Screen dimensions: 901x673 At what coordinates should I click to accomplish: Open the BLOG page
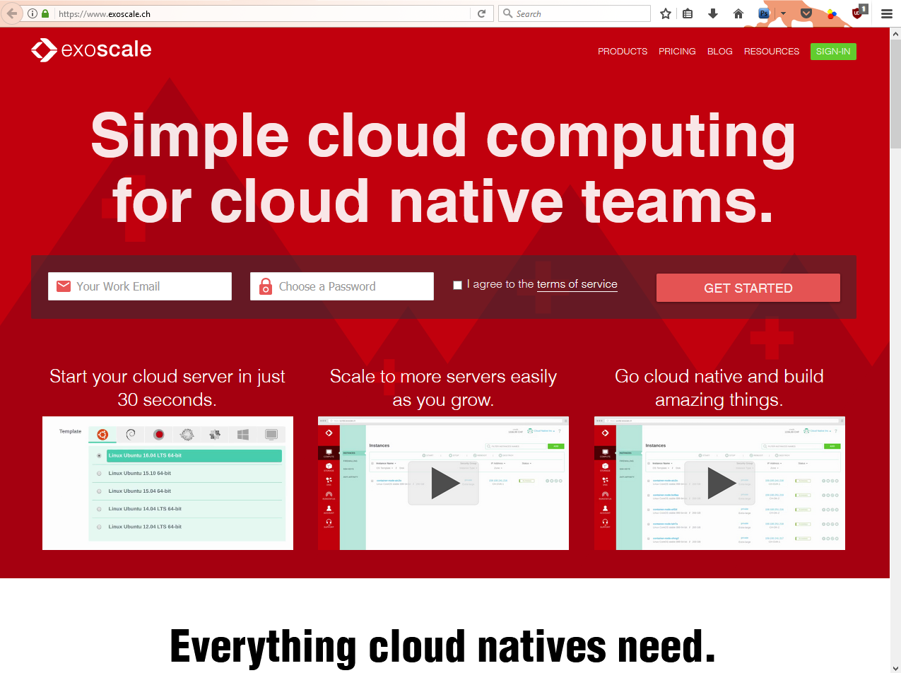coord(719,52)
